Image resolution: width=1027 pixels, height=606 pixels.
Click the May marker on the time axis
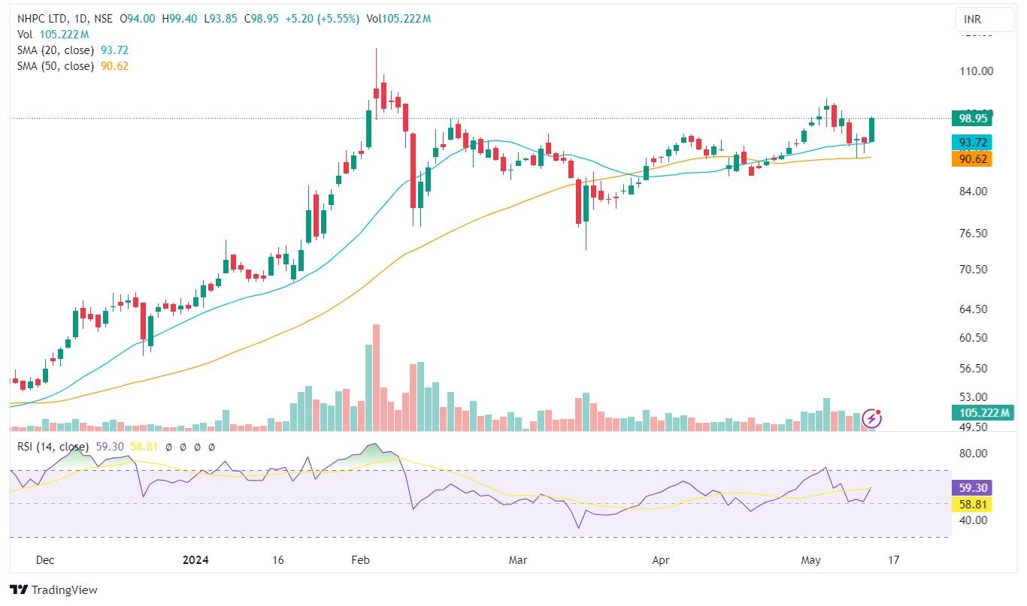click(811, 560)
